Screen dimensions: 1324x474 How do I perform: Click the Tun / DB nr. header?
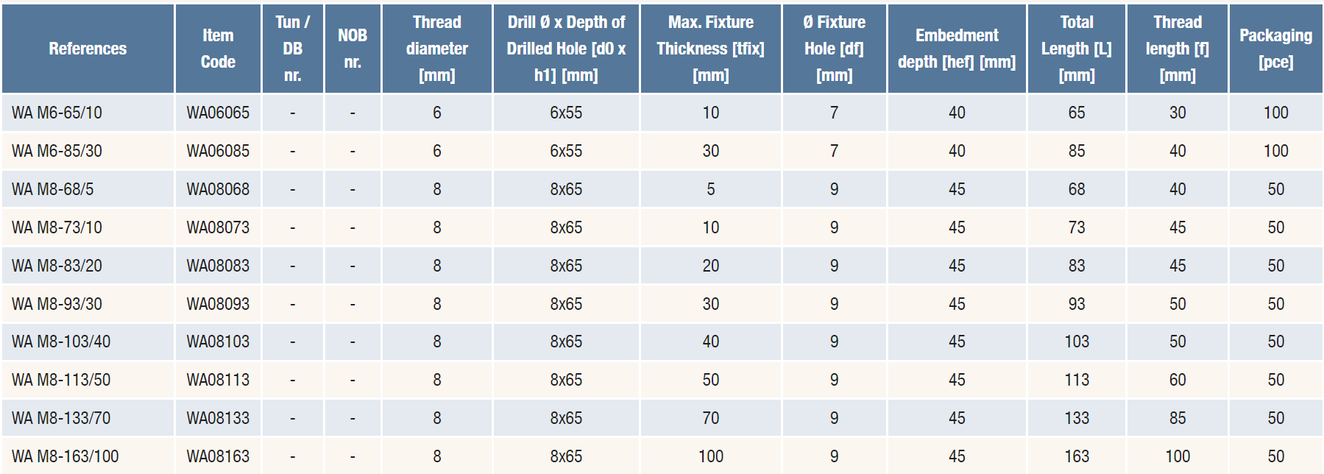(292, 49)
